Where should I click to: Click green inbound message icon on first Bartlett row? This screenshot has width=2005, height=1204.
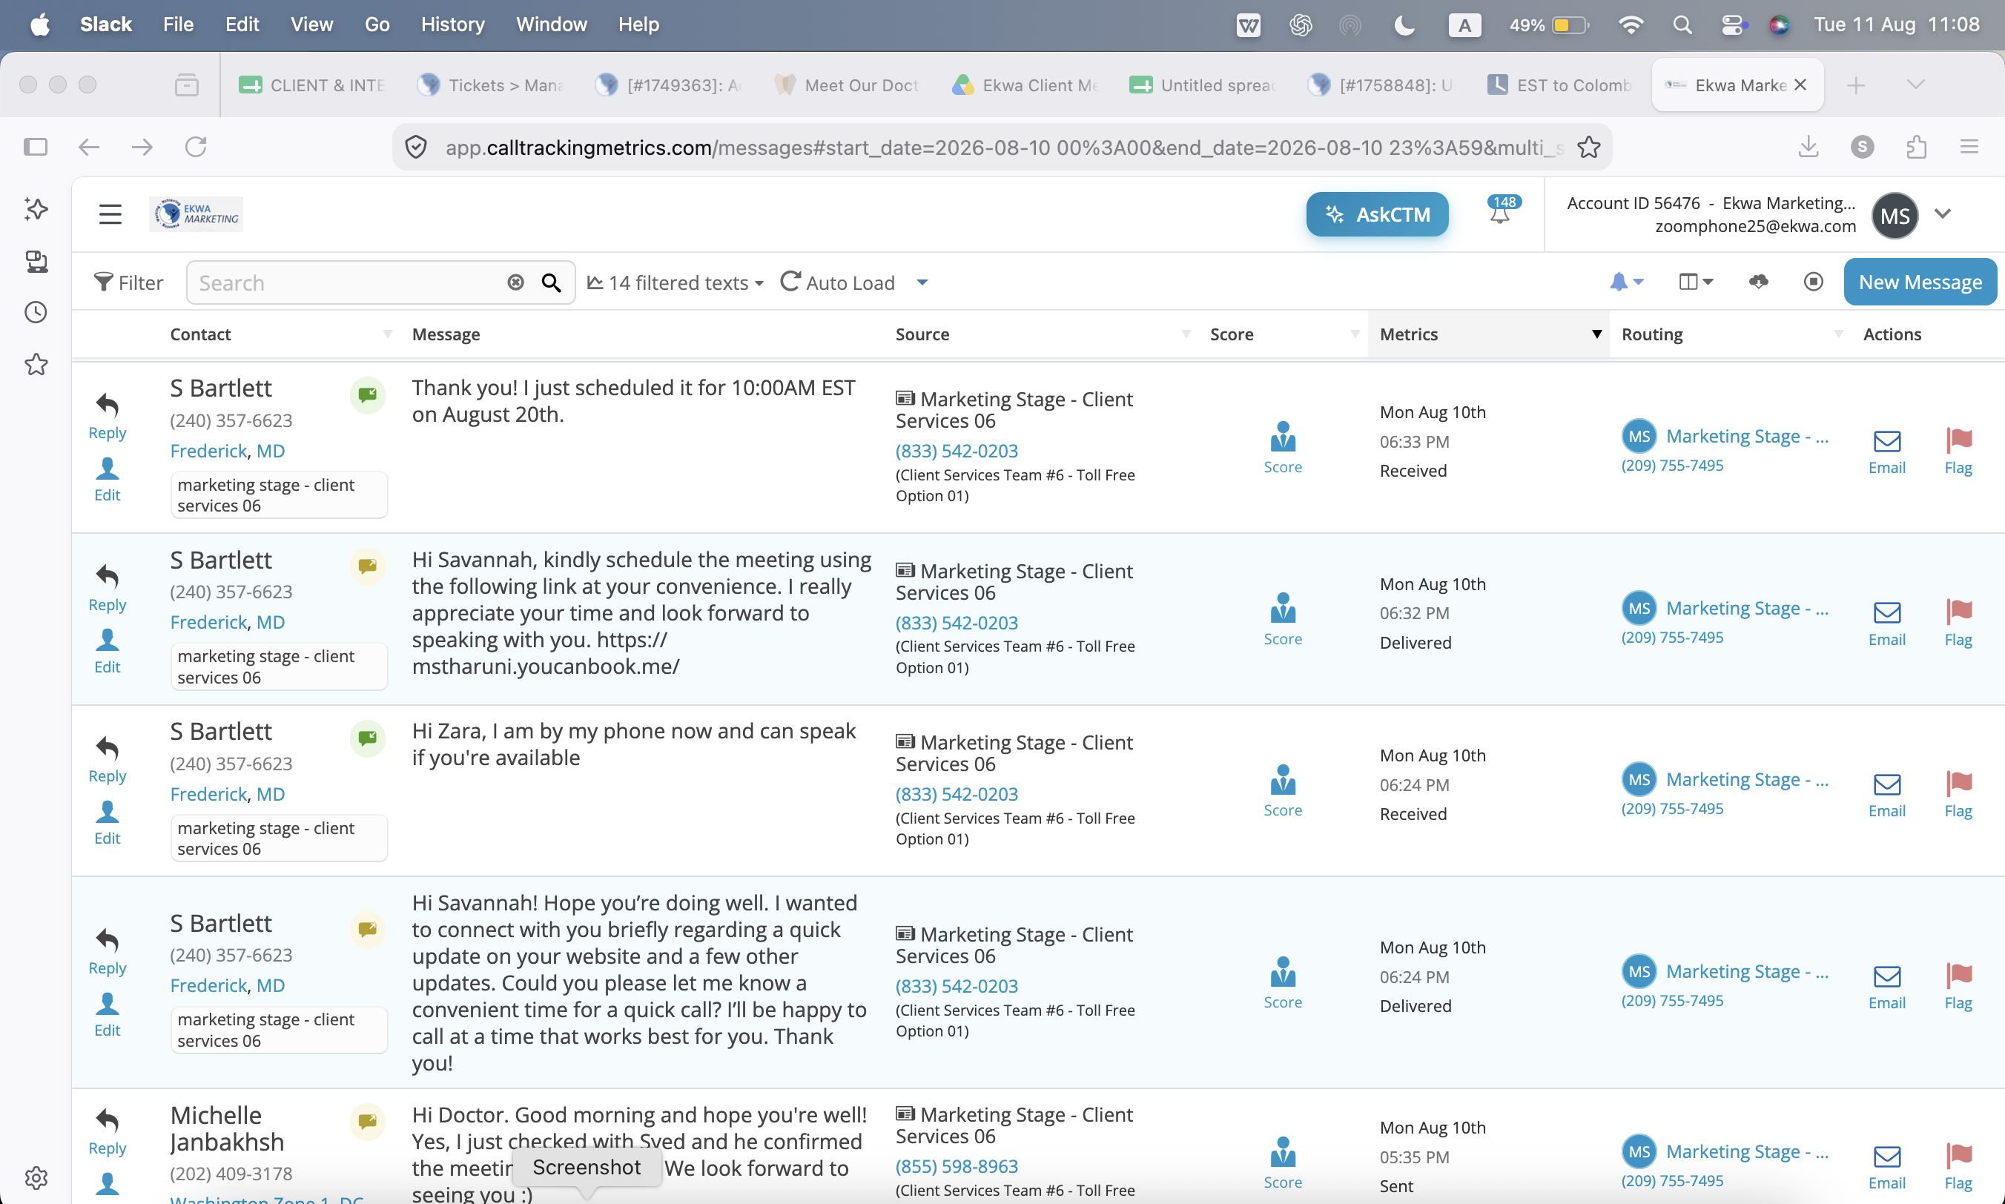pyautogui.click(x=368, y=395)
